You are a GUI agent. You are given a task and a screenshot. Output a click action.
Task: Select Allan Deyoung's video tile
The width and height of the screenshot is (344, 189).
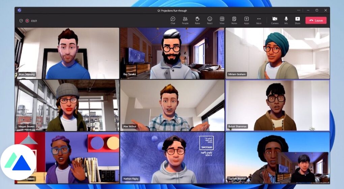67,53
